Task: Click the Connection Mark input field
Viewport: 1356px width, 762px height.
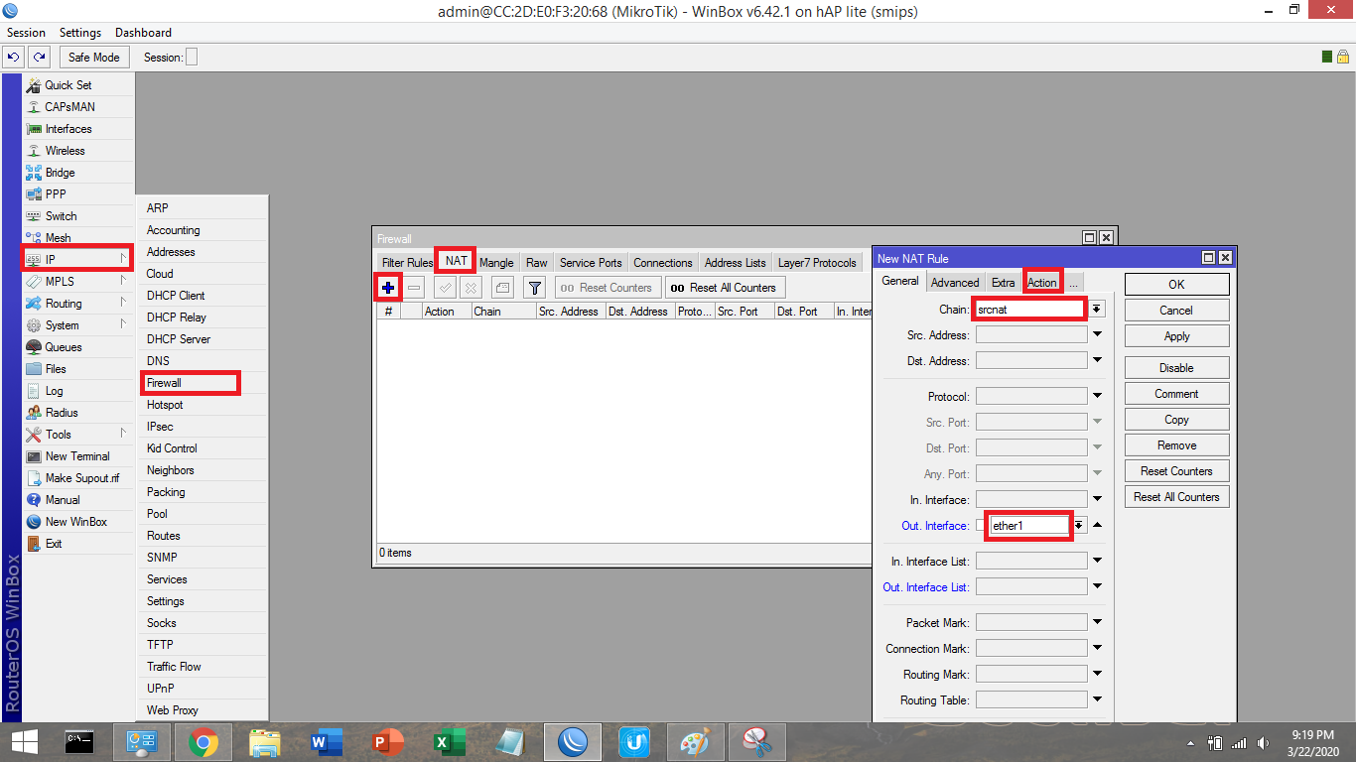Action: coord(1031,649)
